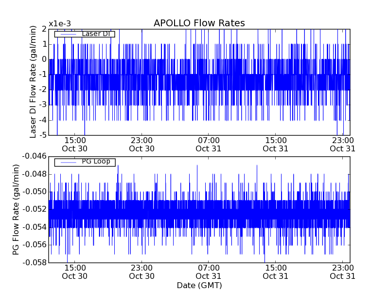Click lower plot's 23:00 Oct 31 tick label
Viewport: 389px width, 292px height.
[x=342, y=272]
